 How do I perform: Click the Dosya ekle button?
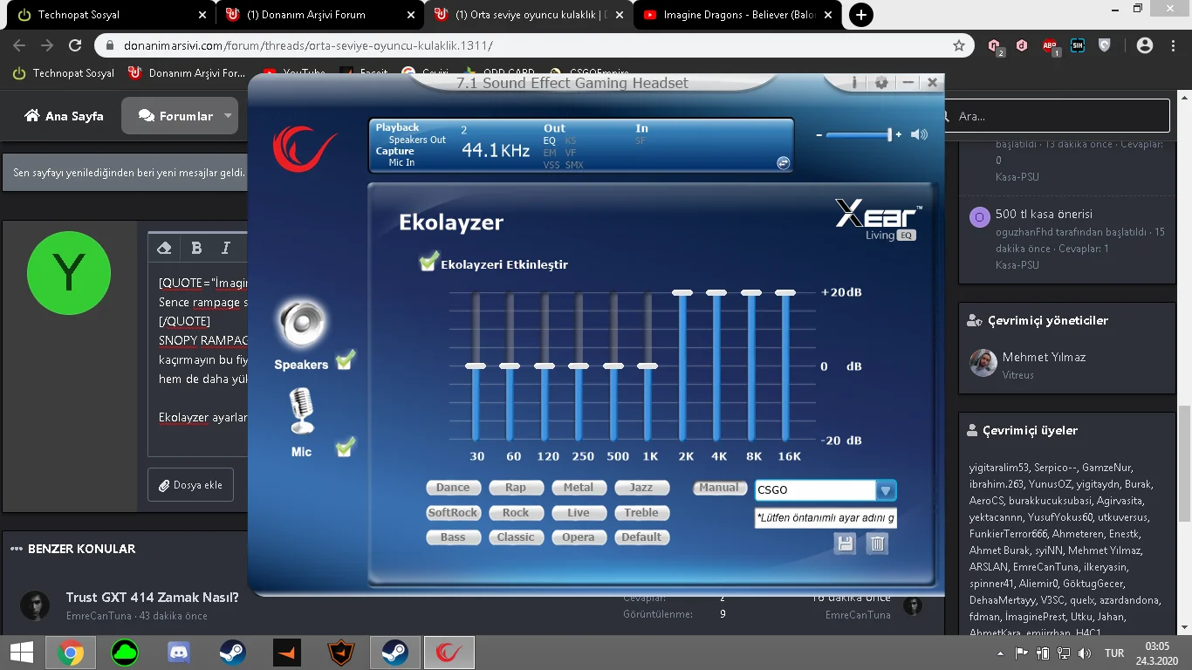190,484
